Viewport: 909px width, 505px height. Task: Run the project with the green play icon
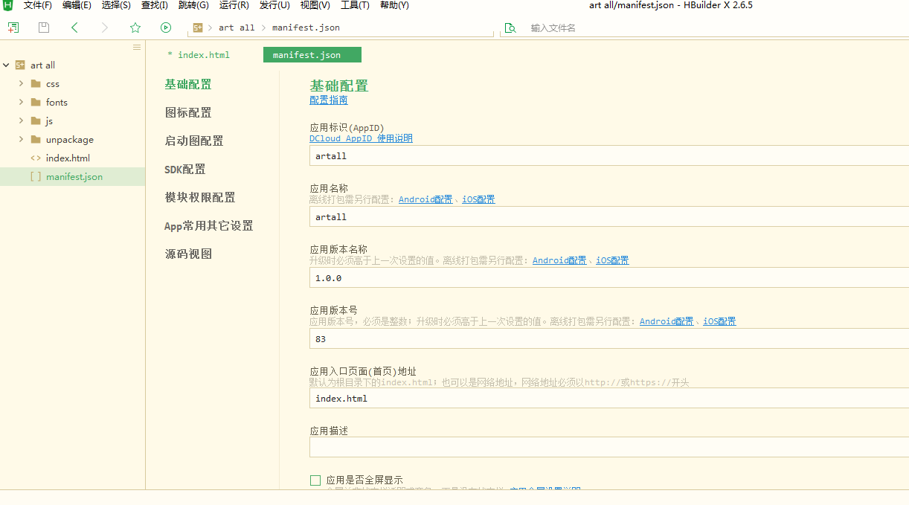164,27
